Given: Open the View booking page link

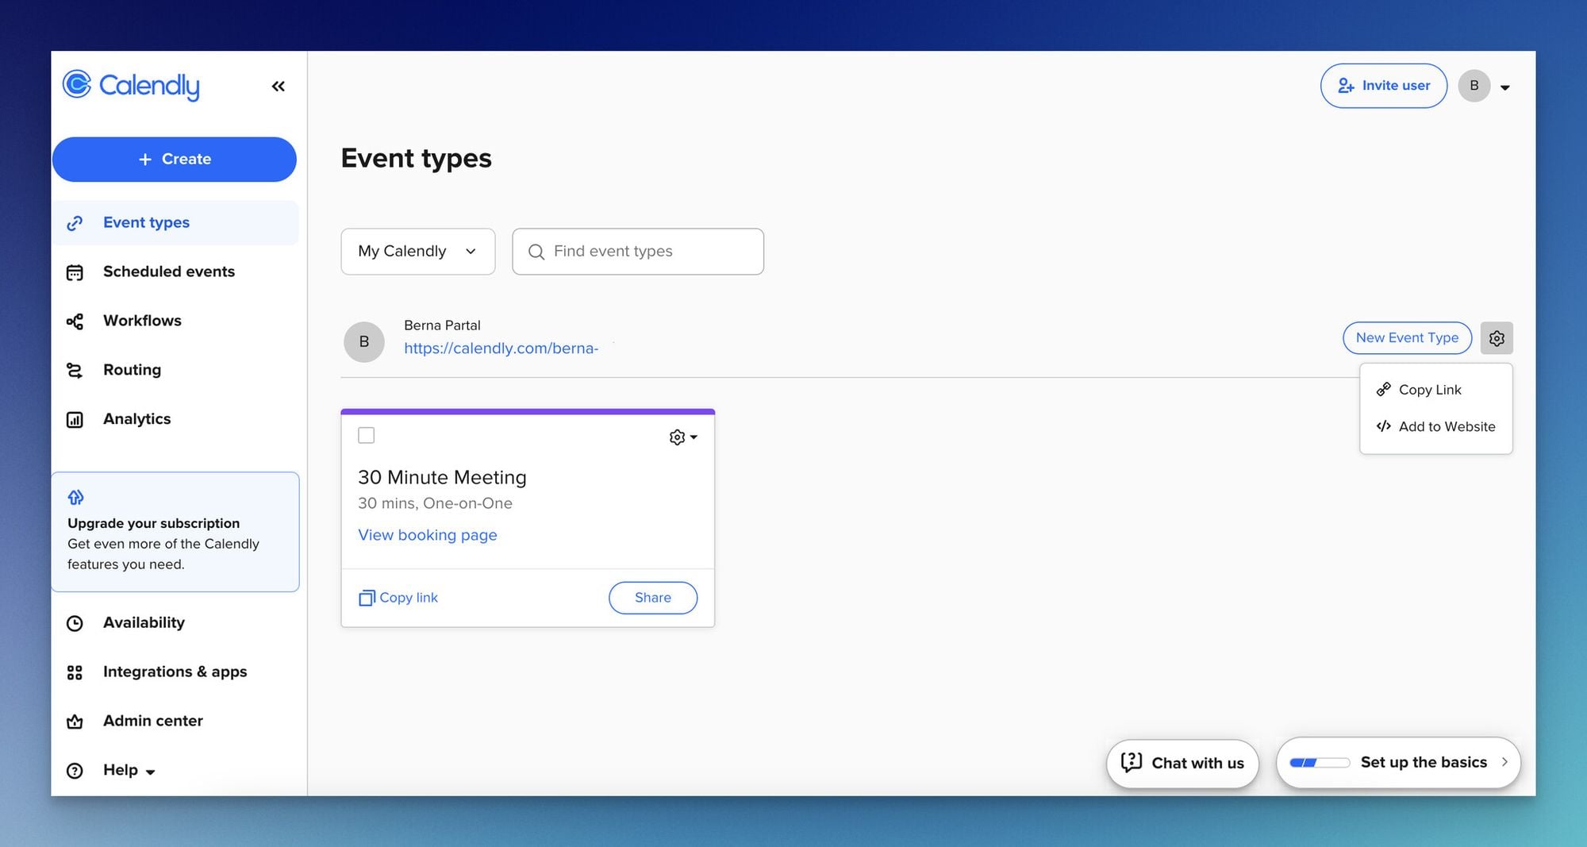Looking at the screenshot, I should point(428,535).
